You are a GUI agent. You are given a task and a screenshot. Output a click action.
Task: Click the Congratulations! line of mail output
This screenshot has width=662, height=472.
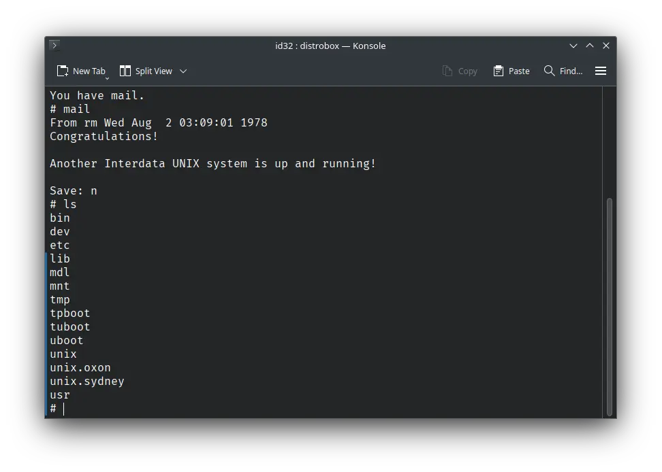104,136
